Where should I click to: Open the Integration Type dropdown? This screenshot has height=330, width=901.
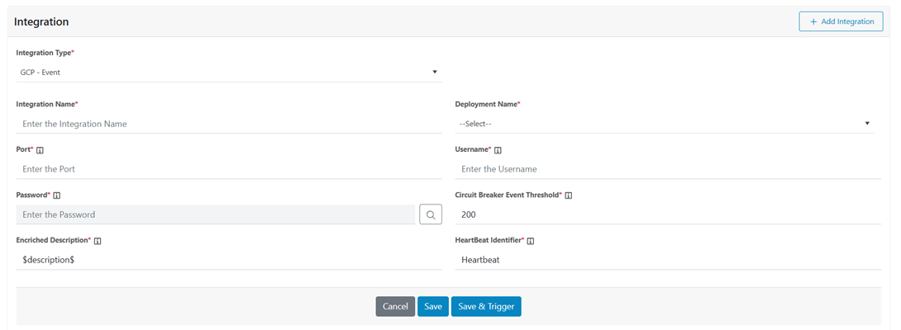coord(229,72)
